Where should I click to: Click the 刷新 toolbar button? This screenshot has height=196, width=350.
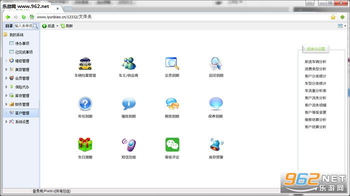pos(66,26)
